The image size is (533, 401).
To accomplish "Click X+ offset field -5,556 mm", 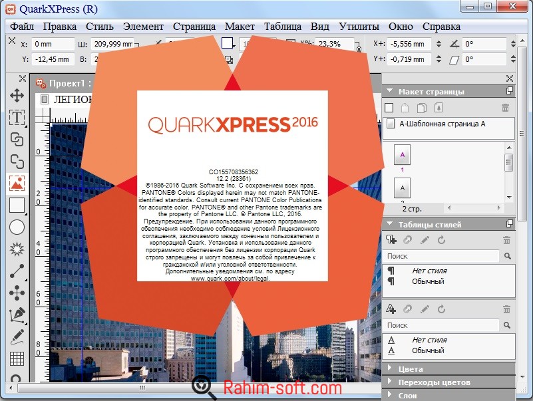I will click(410, 44).
